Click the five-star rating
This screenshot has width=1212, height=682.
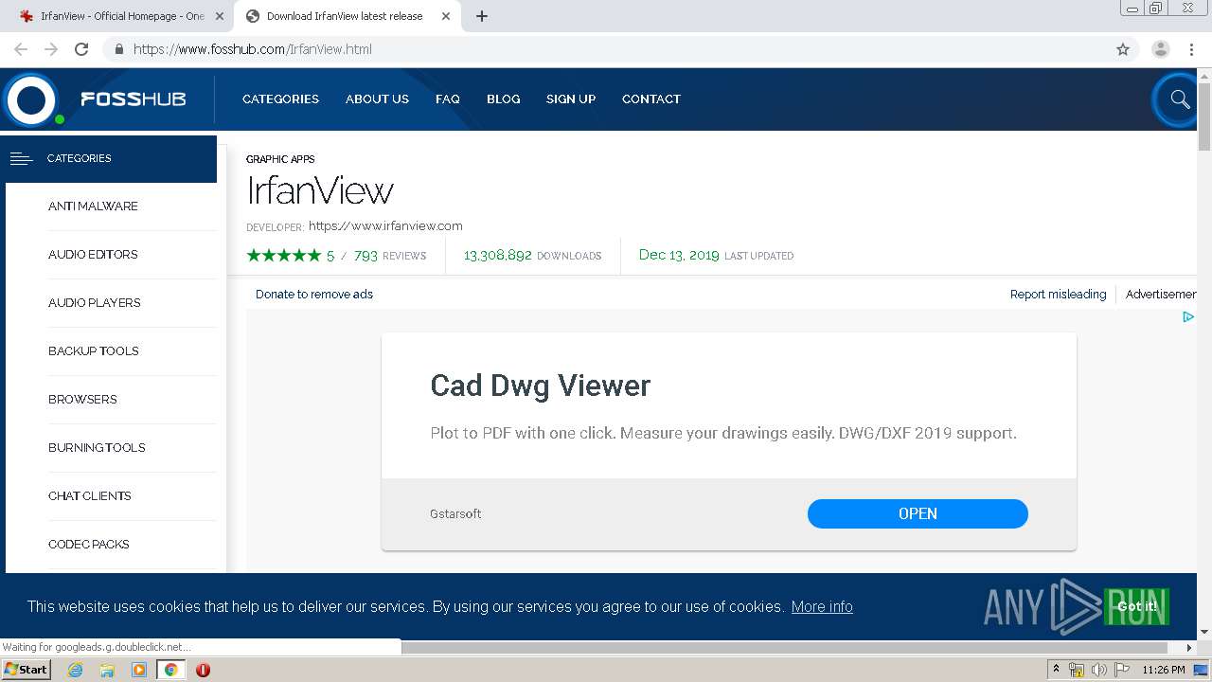(283, 255)
